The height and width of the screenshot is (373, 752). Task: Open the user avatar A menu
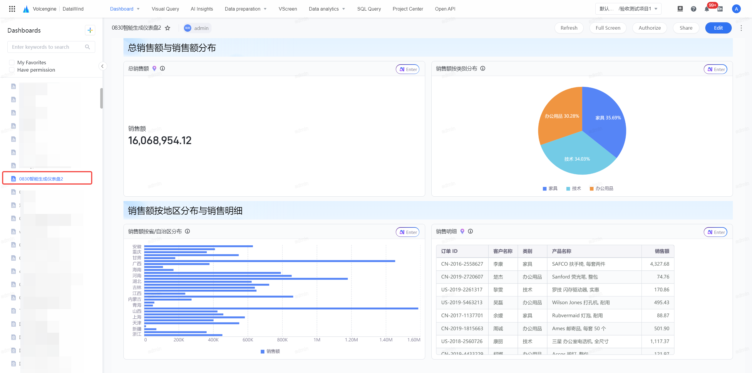(x=736, y=9)
